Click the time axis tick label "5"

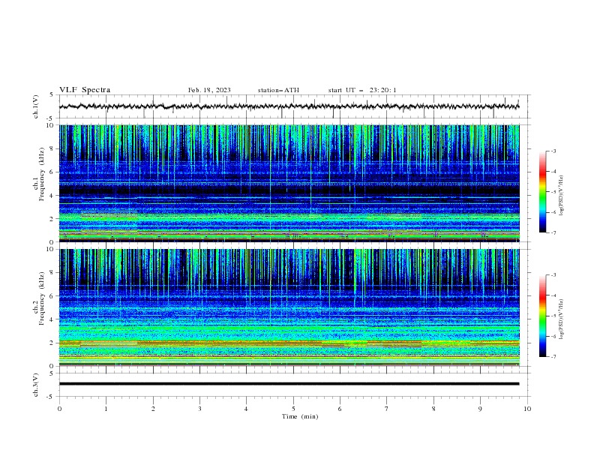(x=293, y=409)
